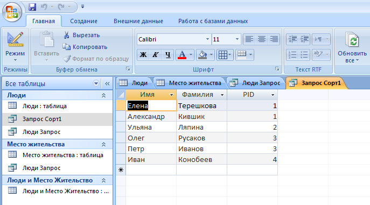Image resolution: width=370 pixels, height=205 pixels.
Task: Toggle underline Ч formatting
Action: pyautogui.click(x=167, y=55)
